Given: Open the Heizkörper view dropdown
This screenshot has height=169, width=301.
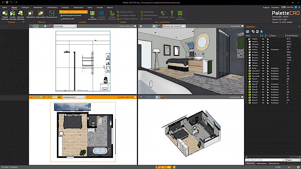Looking at the screenshot, I should pos(65,26).
